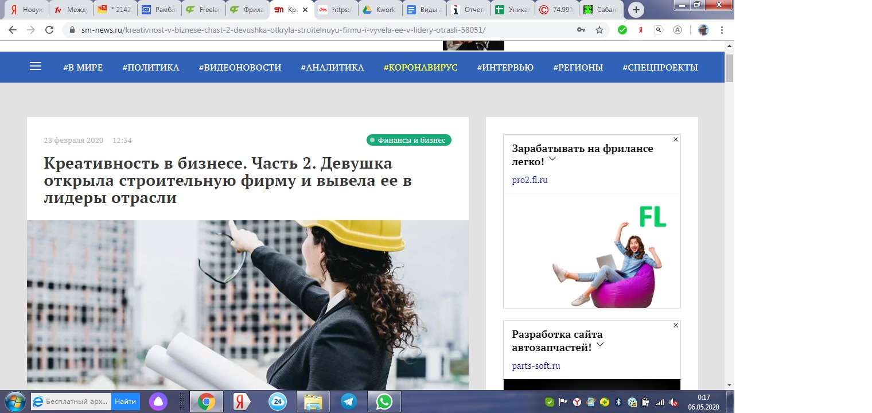The image size is (872, 413).
Task: Switch to the '74.99%' browser tab
Action: tap(556, 10)
